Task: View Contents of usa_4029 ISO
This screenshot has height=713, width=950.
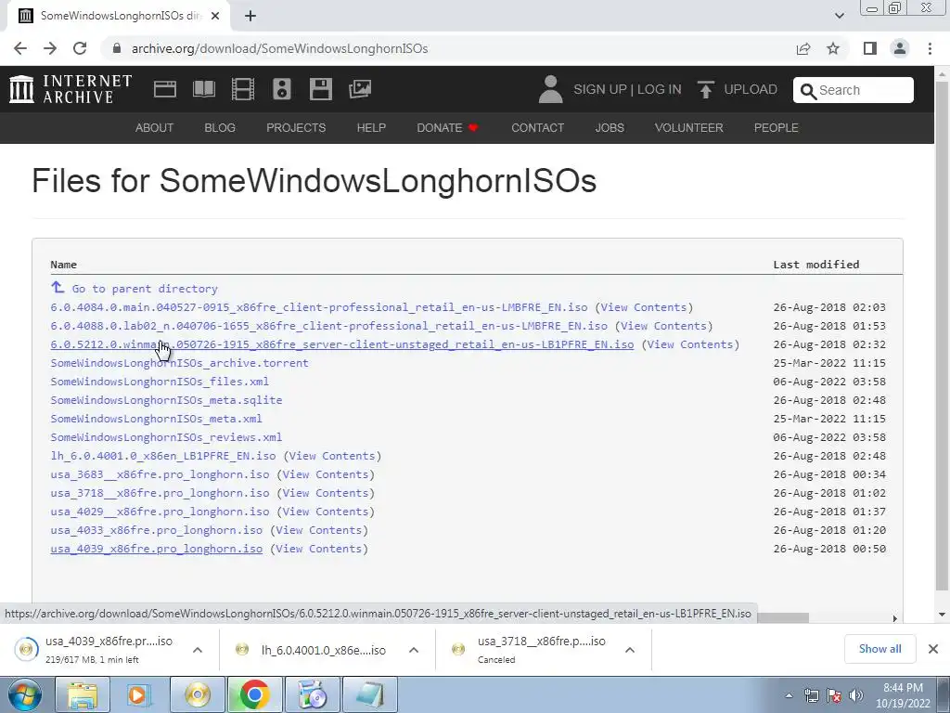Action: tap(326, 512)
